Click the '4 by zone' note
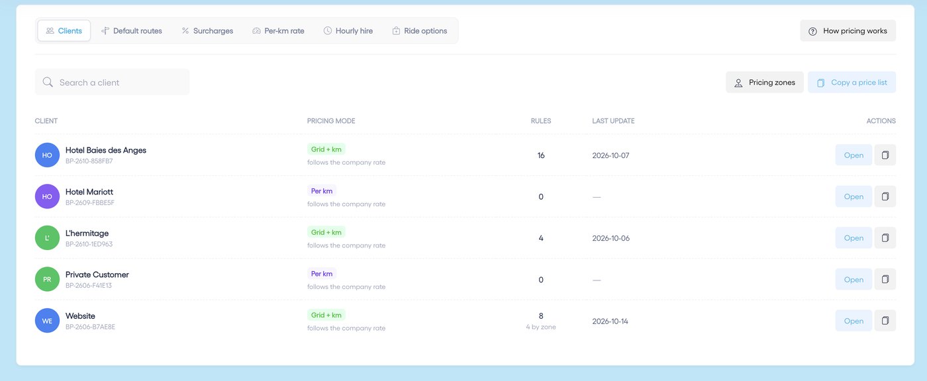Screen dimensions: 927x381 click(541, 327)
